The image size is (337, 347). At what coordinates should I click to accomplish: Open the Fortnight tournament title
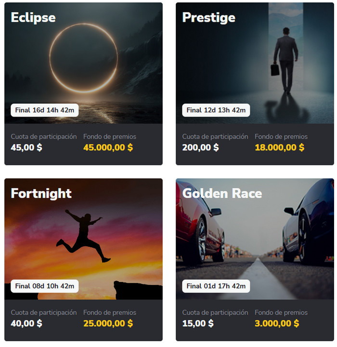pyautogui.click(x=41, y=194)
